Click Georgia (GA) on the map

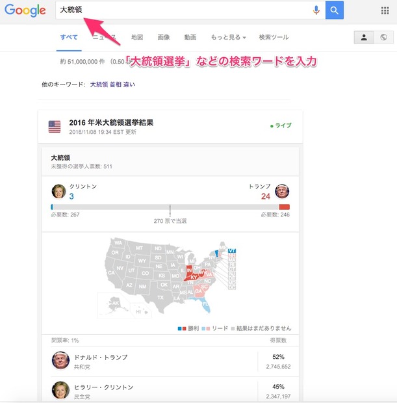click(x=198, y=291)
